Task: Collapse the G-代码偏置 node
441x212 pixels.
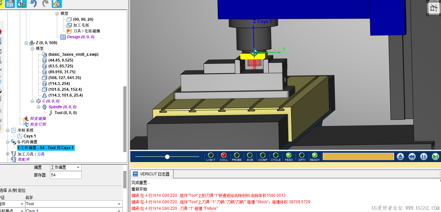Action: coord(8,142)
